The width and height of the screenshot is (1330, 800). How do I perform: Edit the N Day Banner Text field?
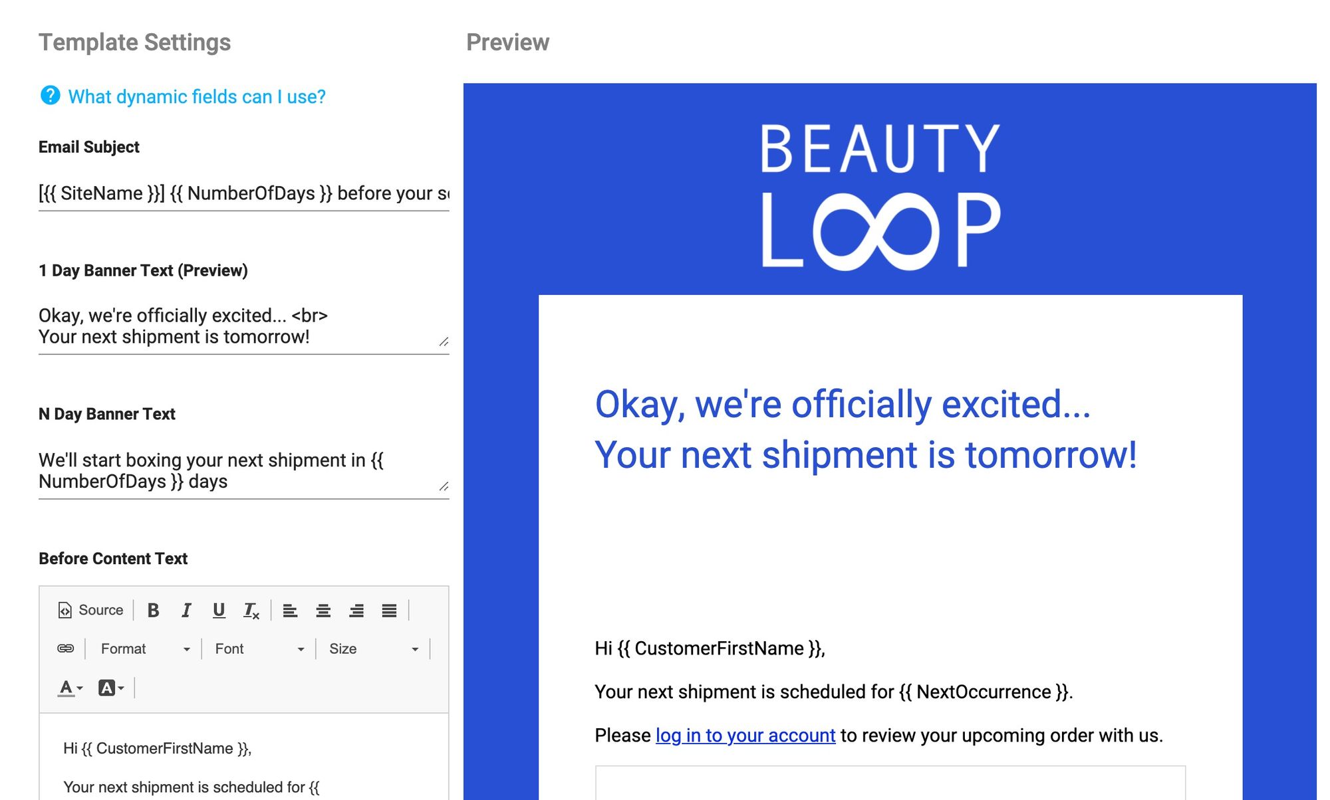244,470
